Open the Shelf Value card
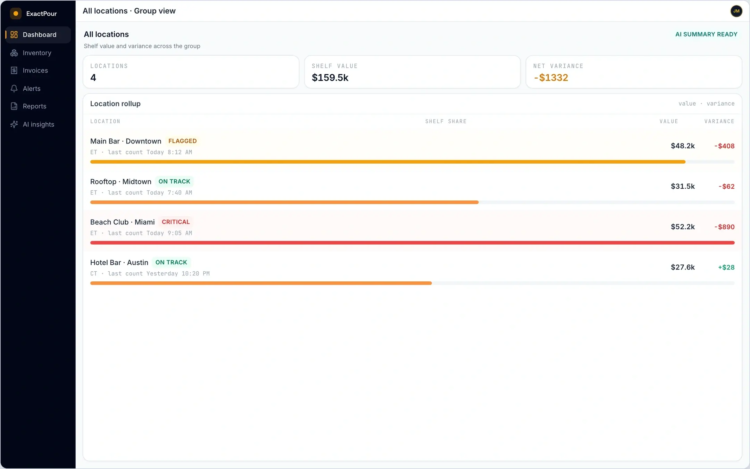 412,72
